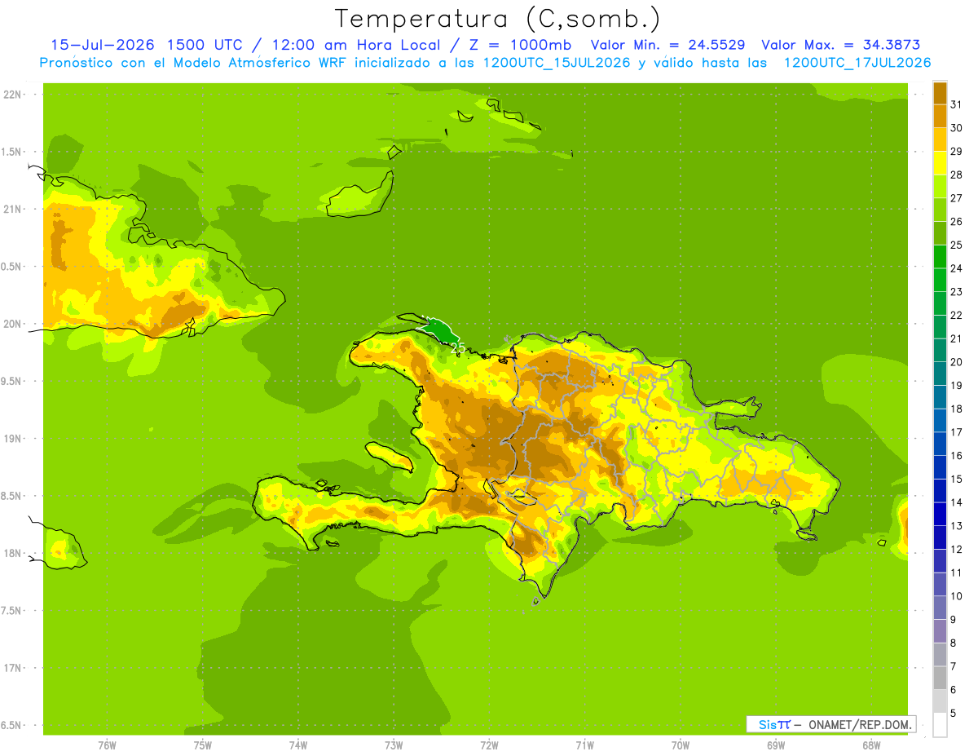The image size is (978, 756).
Task: Click the gold swatch between 29 and 30
Action: 940,139
